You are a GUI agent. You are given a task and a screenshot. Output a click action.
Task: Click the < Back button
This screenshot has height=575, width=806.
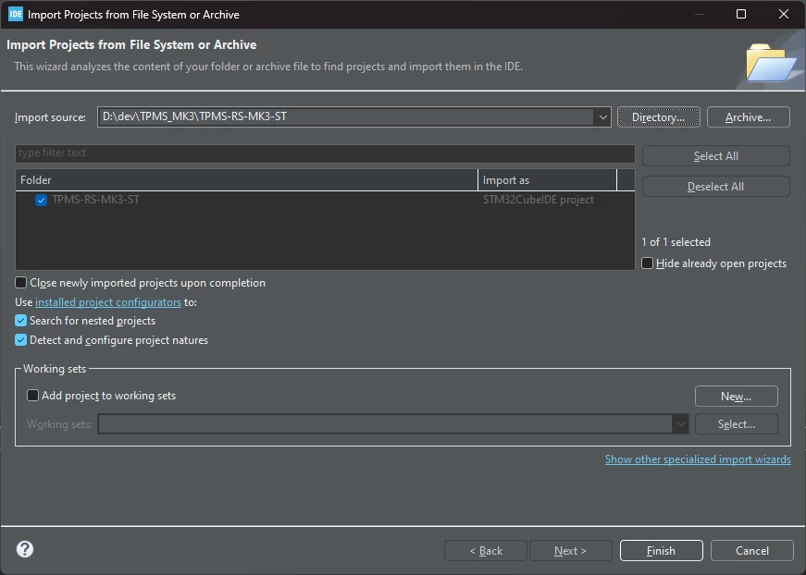(486, 550)
